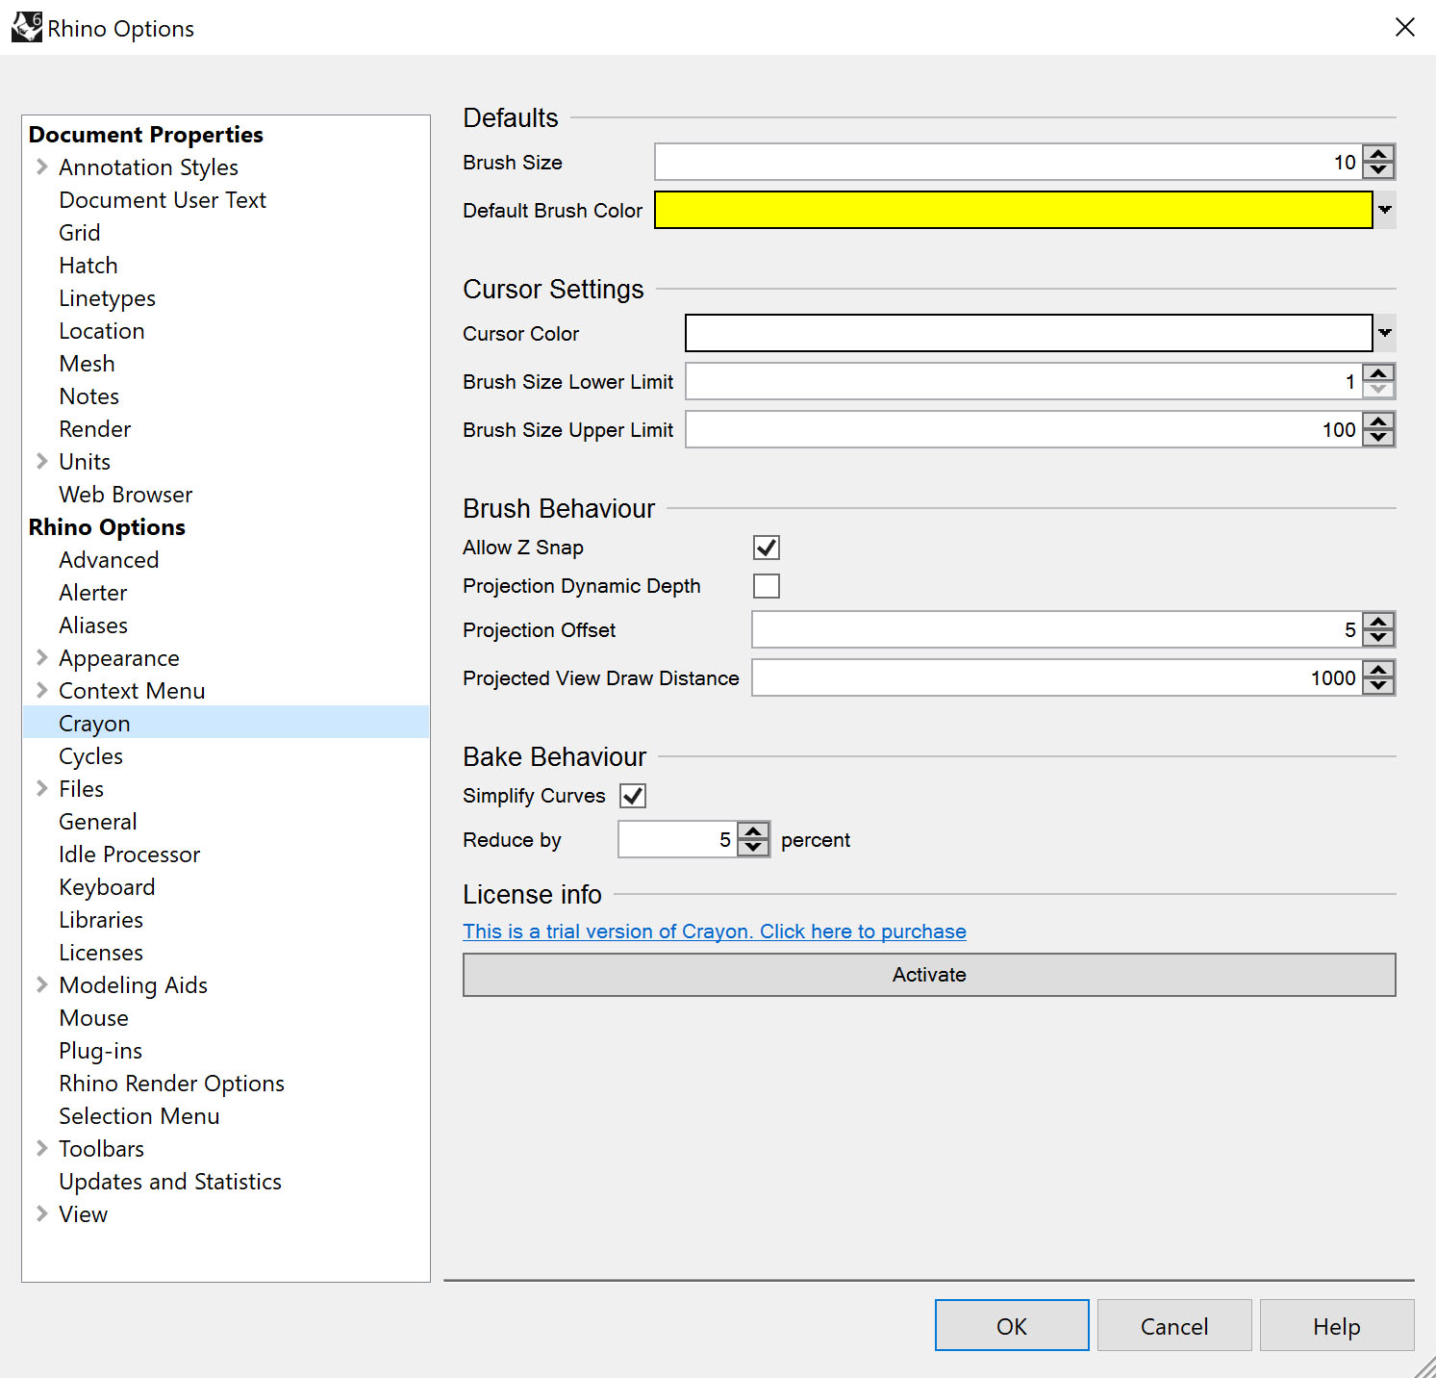Viewport: 1436px width, 1378px height.
Task: Select Crayon in options tree
Action: (94, 724)
